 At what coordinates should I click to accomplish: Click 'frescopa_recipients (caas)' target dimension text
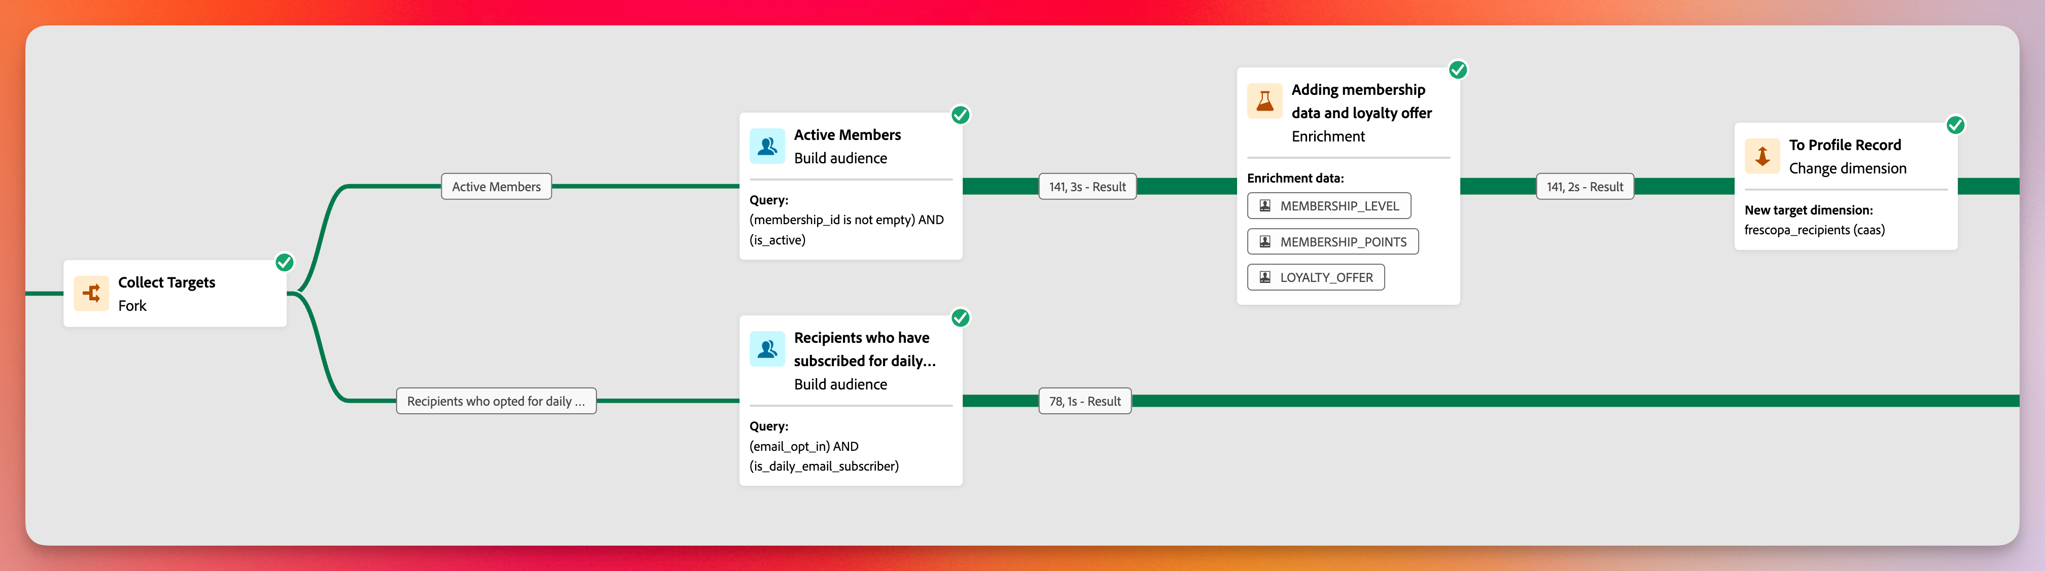pyautogui.click(x=1814, y=230)
